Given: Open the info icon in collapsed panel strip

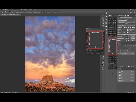Looking at the screenshot, I should point(106,33).
